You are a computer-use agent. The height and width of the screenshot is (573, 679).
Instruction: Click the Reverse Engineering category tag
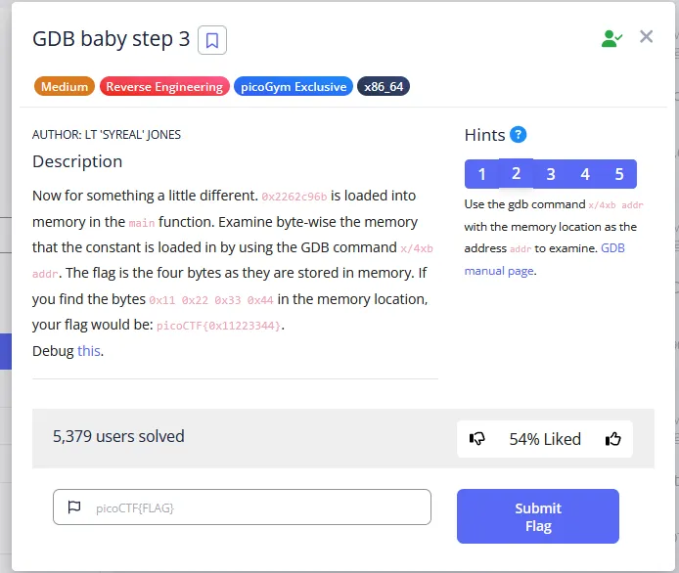[164, 86]
